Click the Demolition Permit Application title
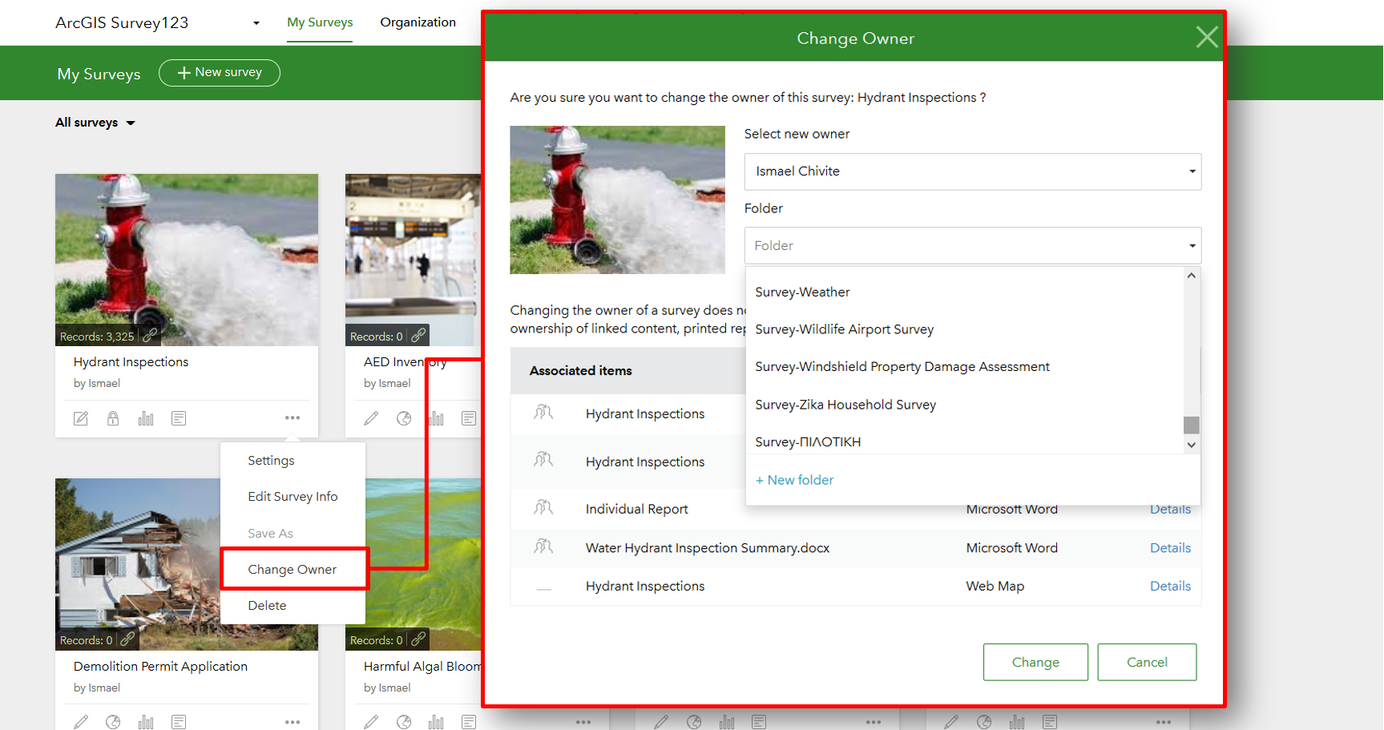 coord(160,667)
